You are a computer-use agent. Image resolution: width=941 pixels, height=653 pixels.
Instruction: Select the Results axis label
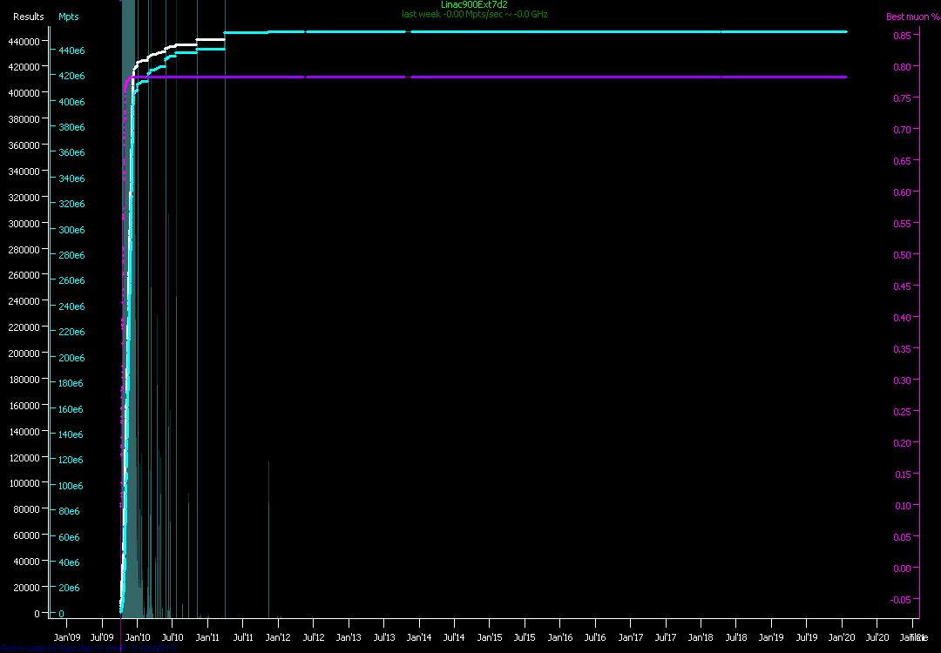click(x=28, y=17)
